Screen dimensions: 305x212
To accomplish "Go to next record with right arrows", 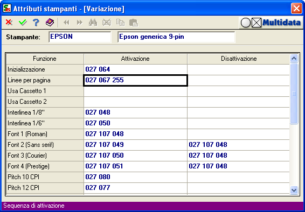I will [80, 23].
